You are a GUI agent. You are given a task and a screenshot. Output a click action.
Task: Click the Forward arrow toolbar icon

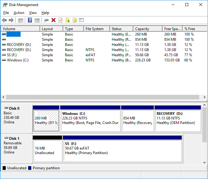11,20
